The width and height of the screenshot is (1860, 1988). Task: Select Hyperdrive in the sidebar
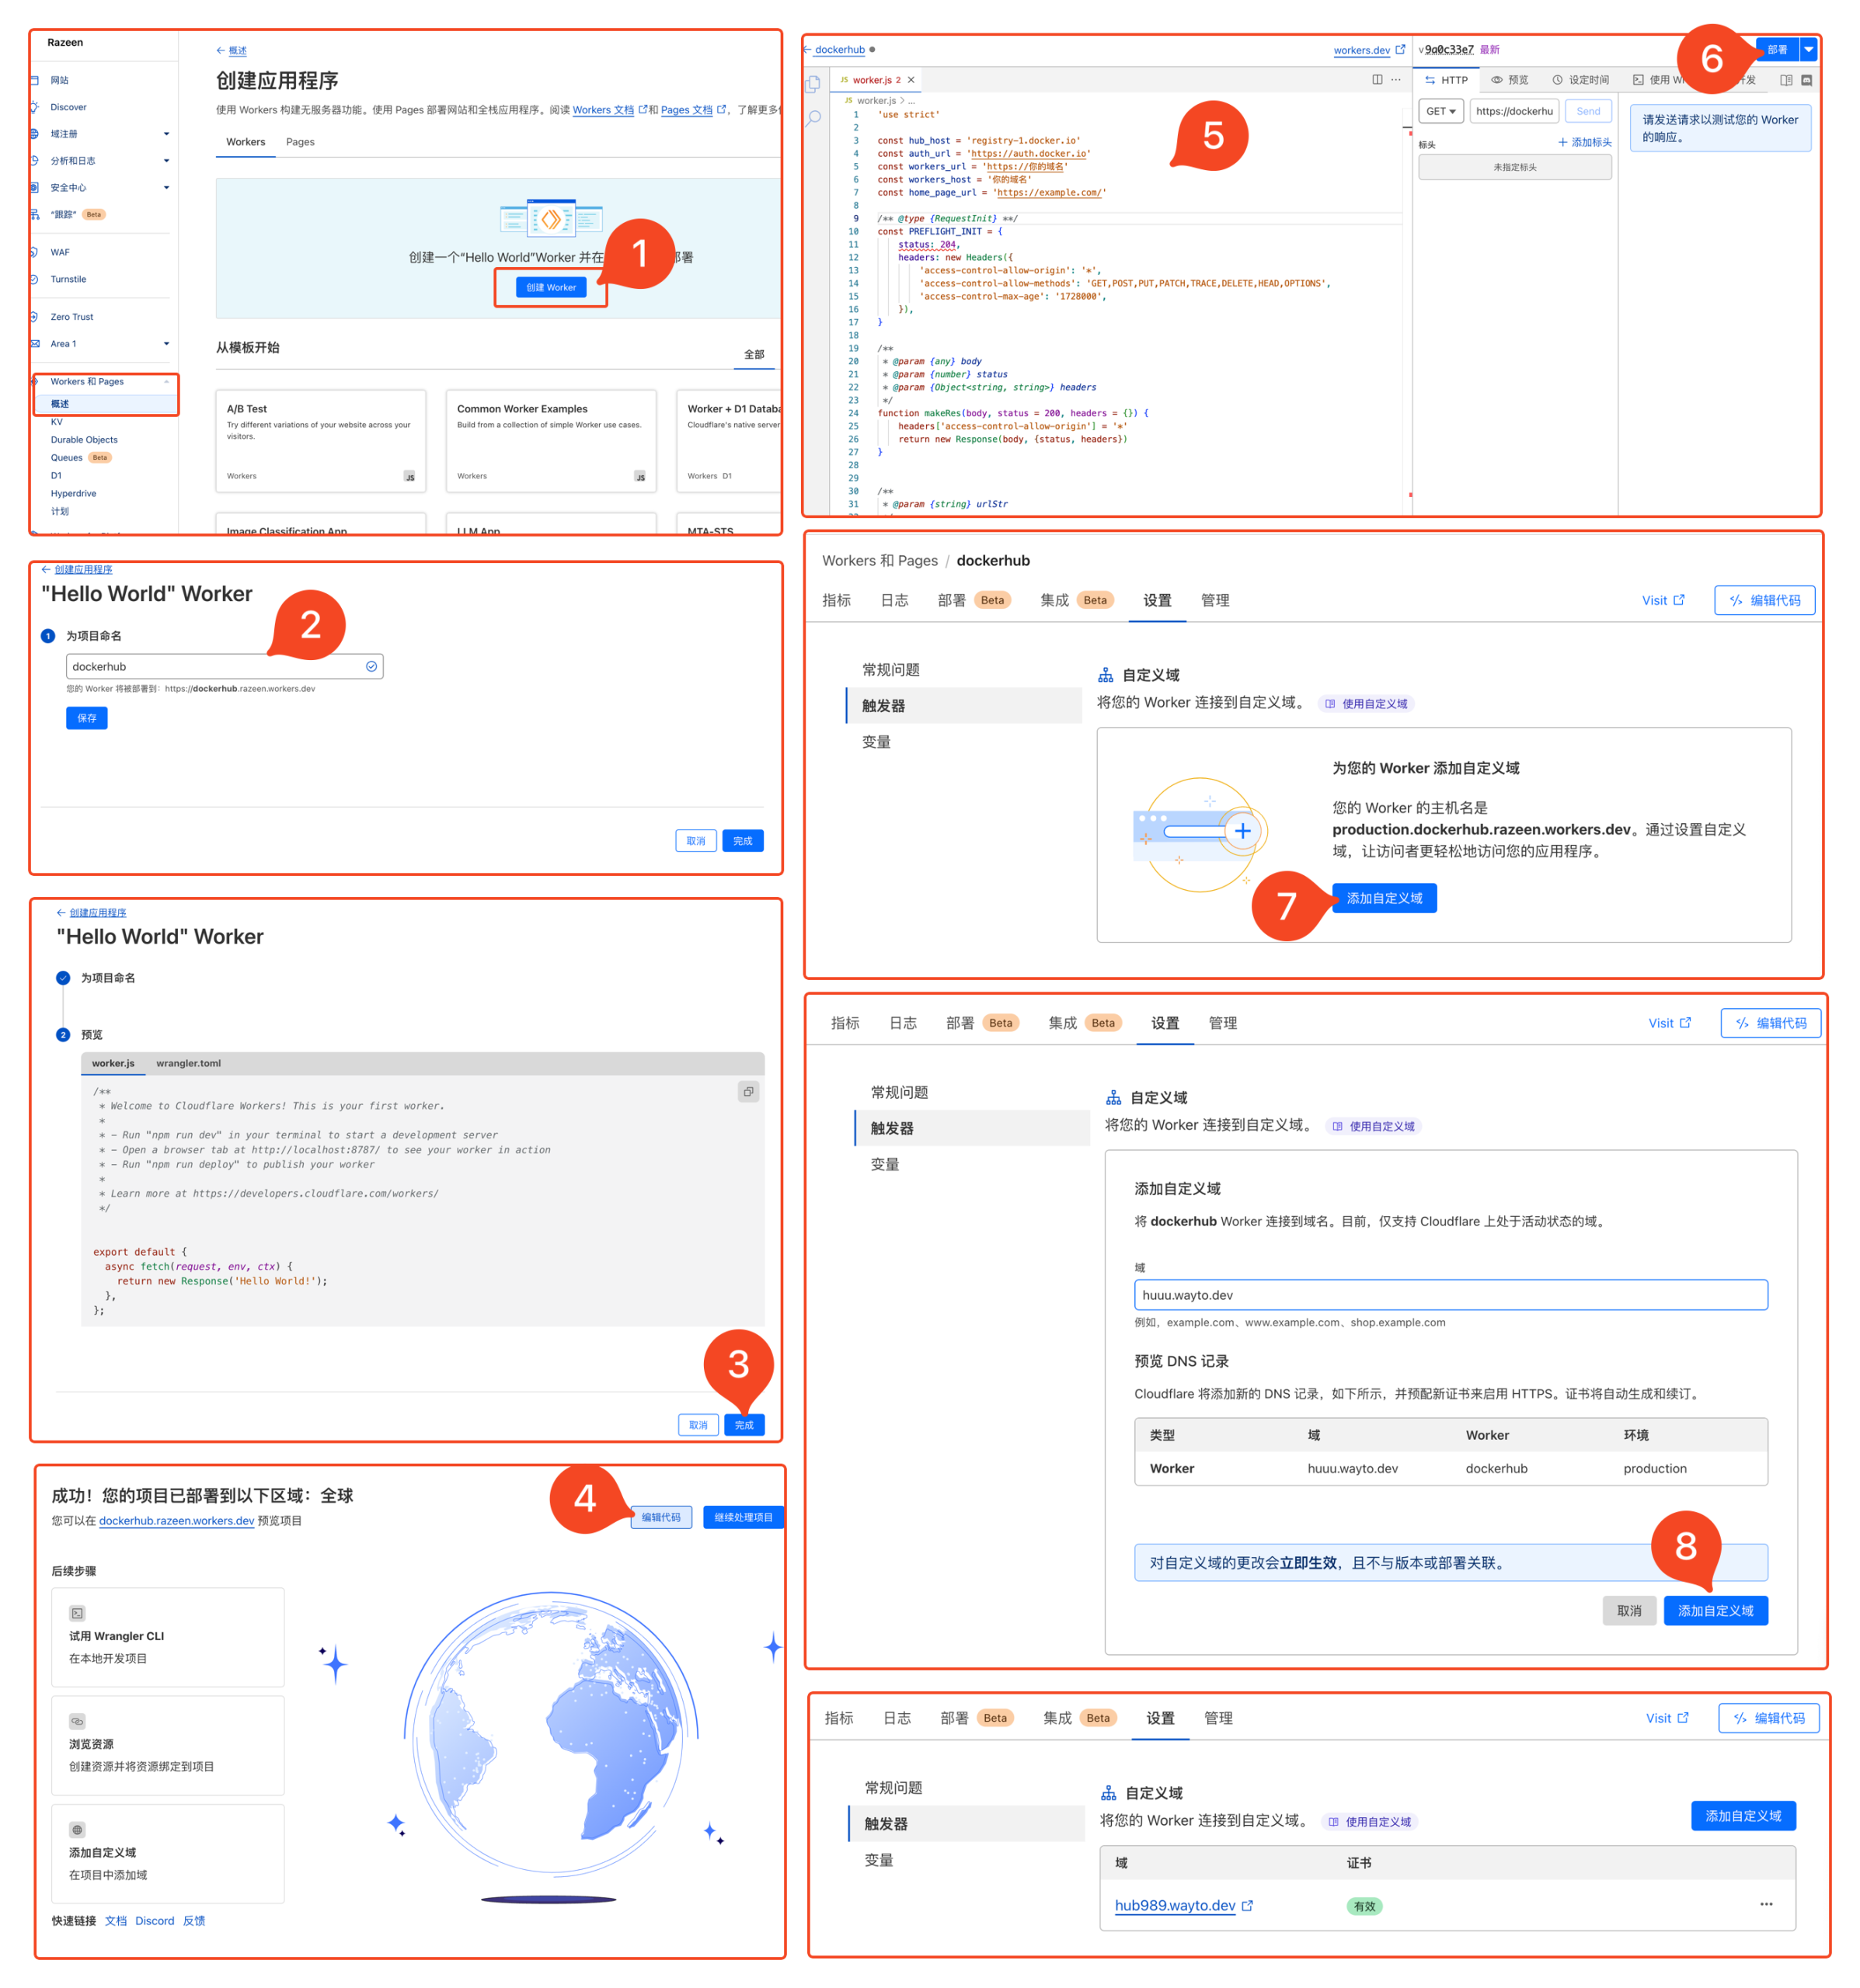[x=74, y=494]
